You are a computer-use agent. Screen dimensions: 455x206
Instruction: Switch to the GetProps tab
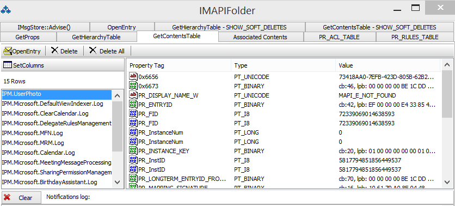click(28, 37)
